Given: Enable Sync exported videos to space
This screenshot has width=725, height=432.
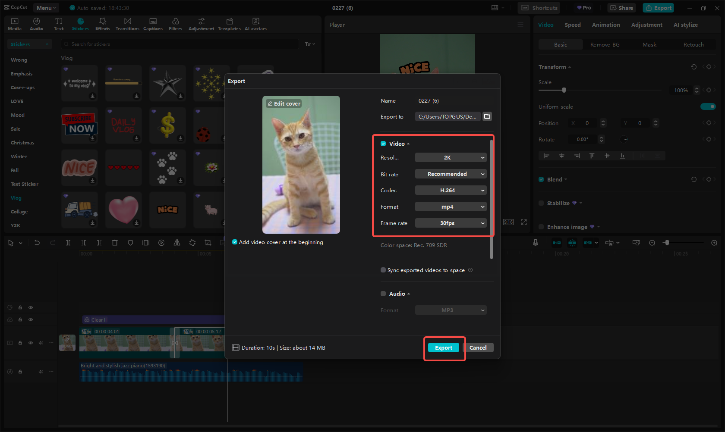Looking at the screenshot, I should (383, 270).
